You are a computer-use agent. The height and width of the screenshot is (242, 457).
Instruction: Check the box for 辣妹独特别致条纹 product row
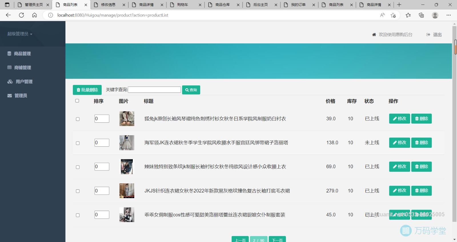tap(78, 167)
